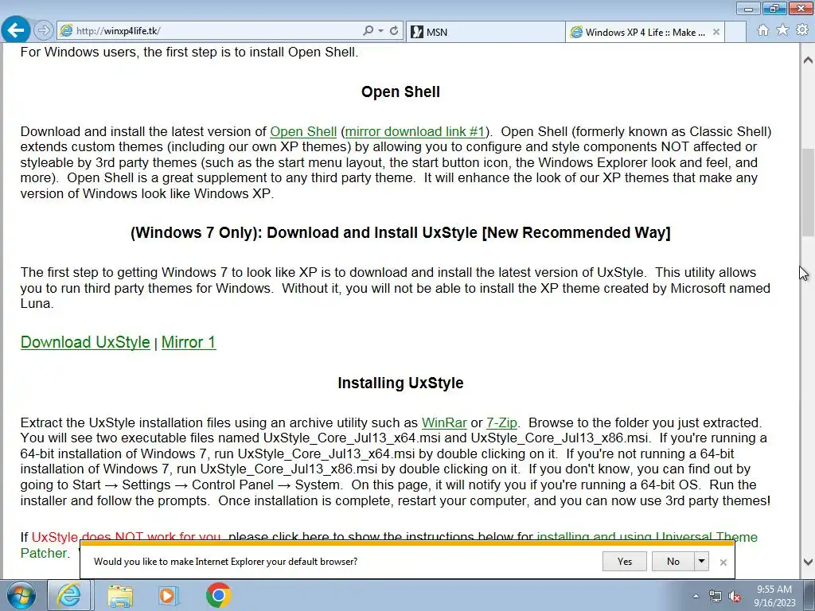815x611 pixels.
Task: Follow the Open Shell link
Action: click(x=303, y=131)
